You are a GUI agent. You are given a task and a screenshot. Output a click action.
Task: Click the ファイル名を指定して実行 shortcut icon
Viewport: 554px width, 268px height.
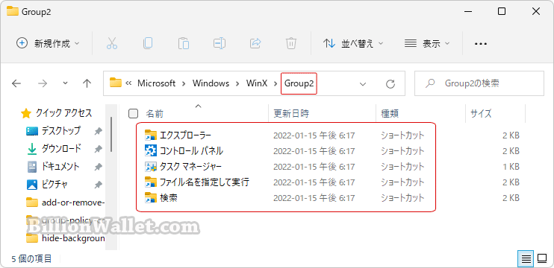[151, 182]
